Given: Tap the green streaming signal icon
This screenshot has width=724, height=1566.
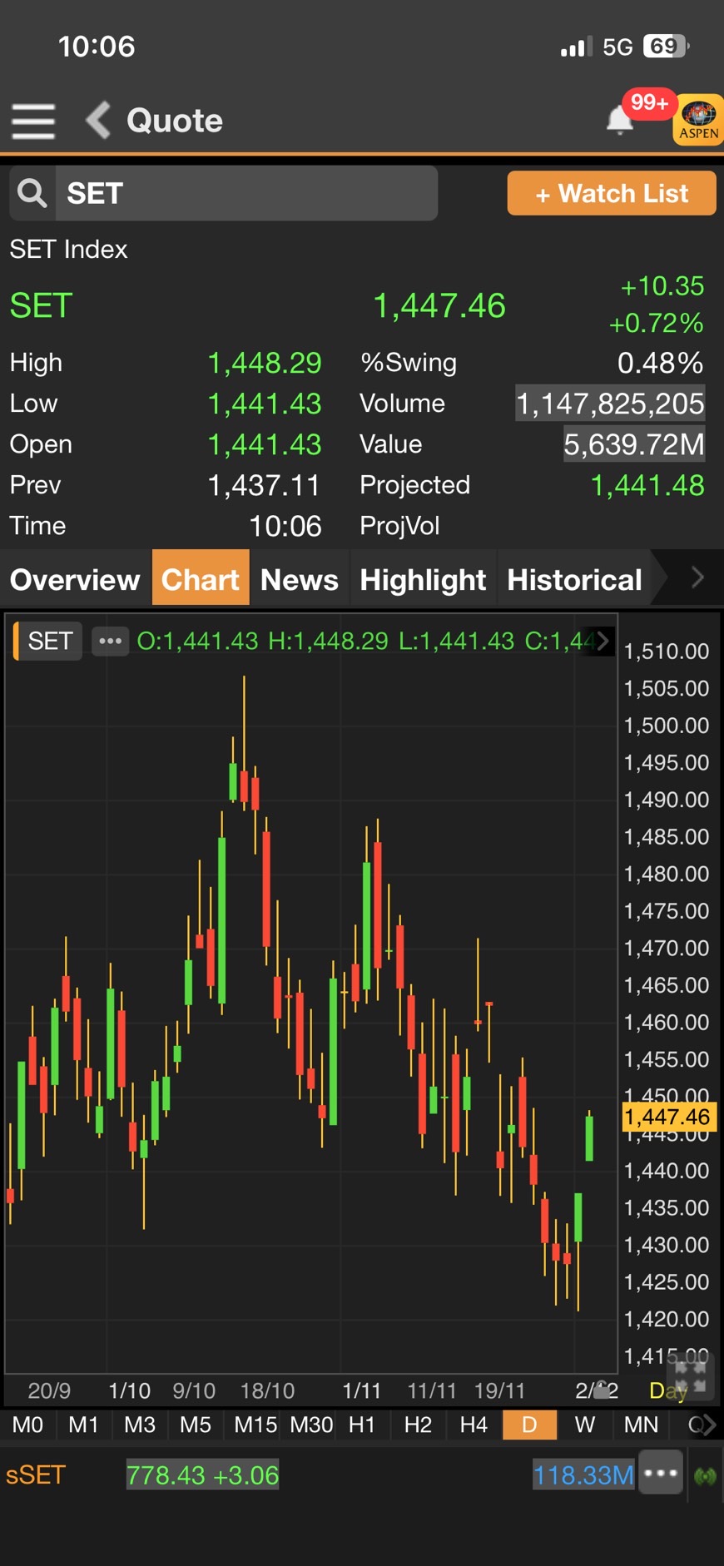Looking at the screenshot, I should [706, 1475].
